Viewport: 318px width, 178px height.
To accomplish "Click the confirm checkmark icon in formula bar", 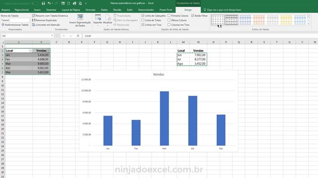I will 71,36.
